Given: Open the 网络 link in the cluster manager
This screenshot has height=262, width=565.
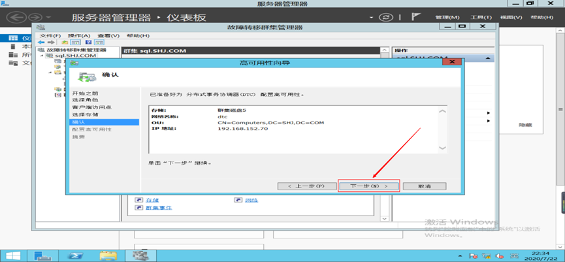Looking at the screenshot, I should (x=251, y=200).
